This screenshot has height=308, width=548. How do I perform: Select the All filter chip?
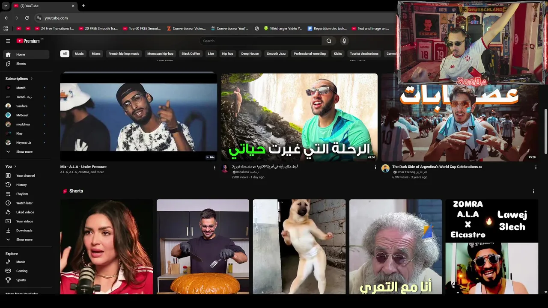(65, 53)
